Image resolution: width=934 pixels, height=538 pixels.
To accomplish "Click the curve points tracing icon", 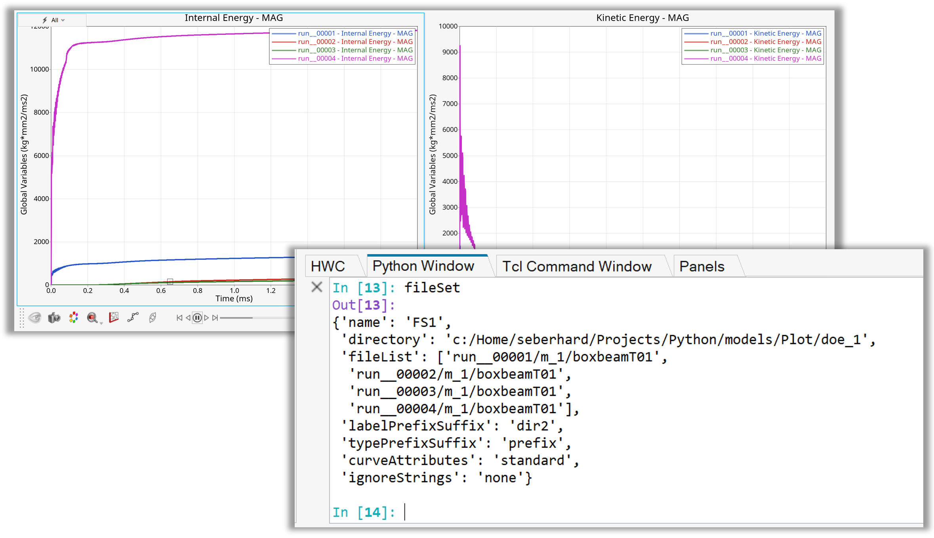I will coord(133,317).
